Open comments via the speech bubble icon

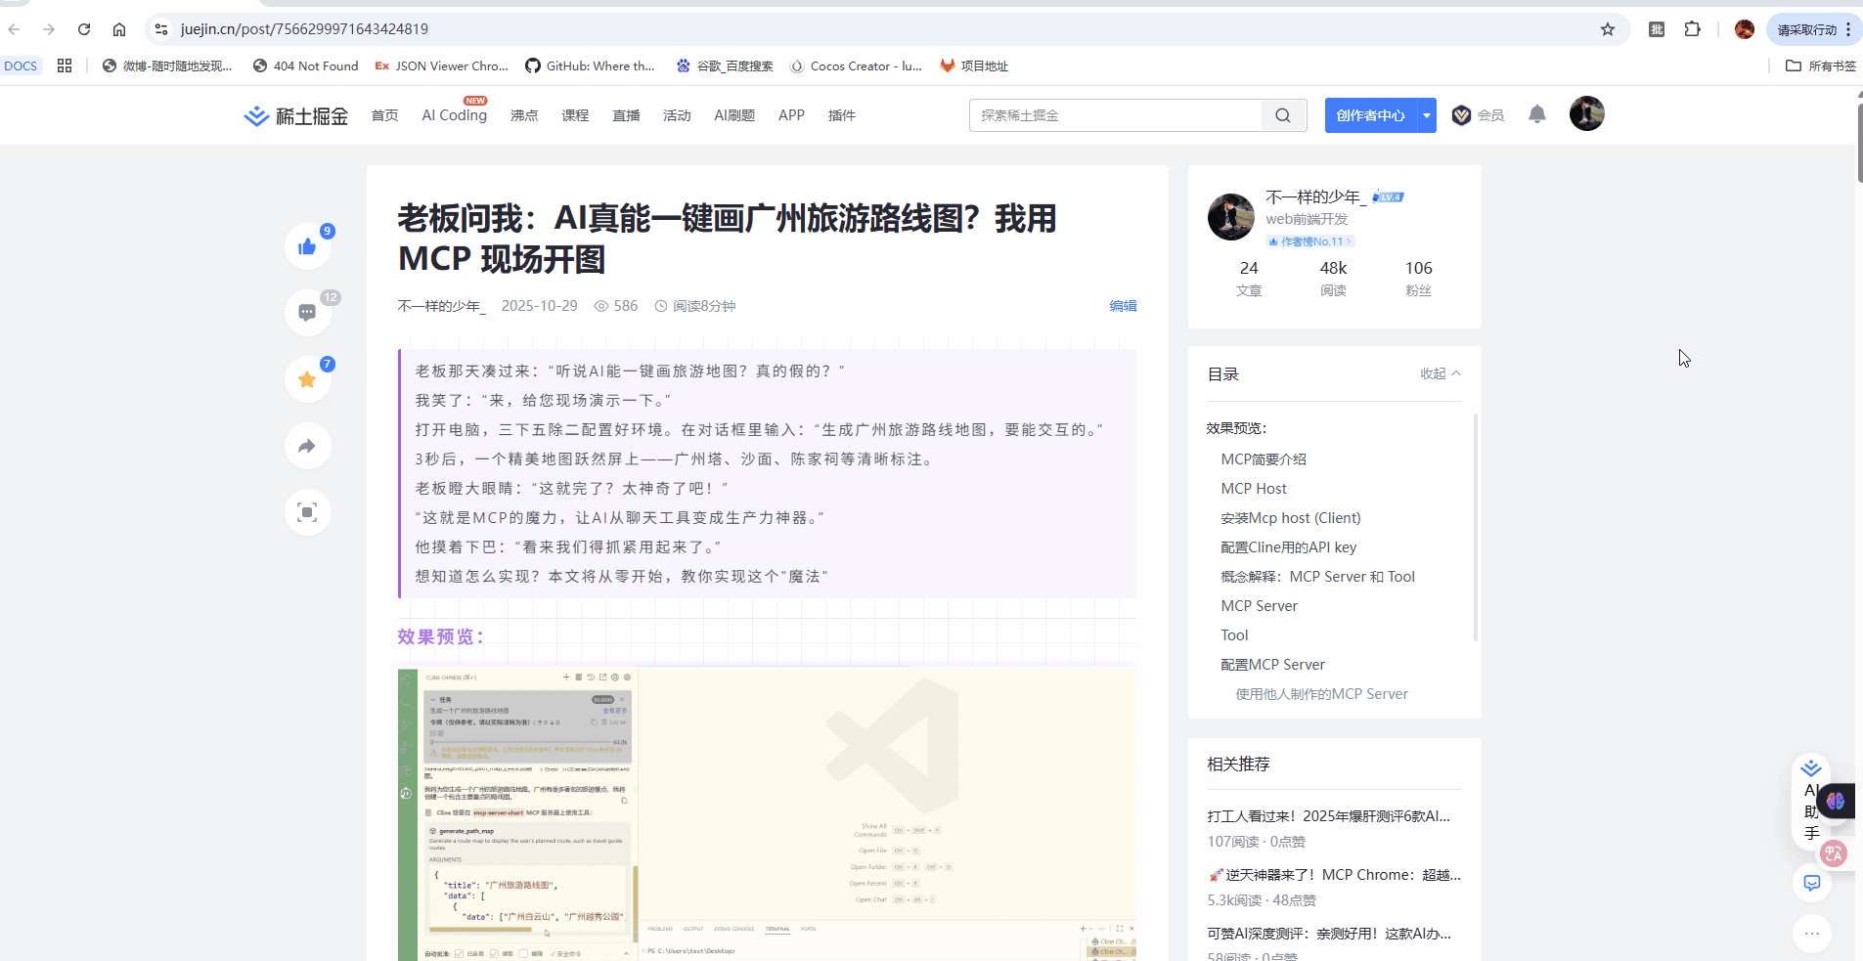(x=307, y=312)
